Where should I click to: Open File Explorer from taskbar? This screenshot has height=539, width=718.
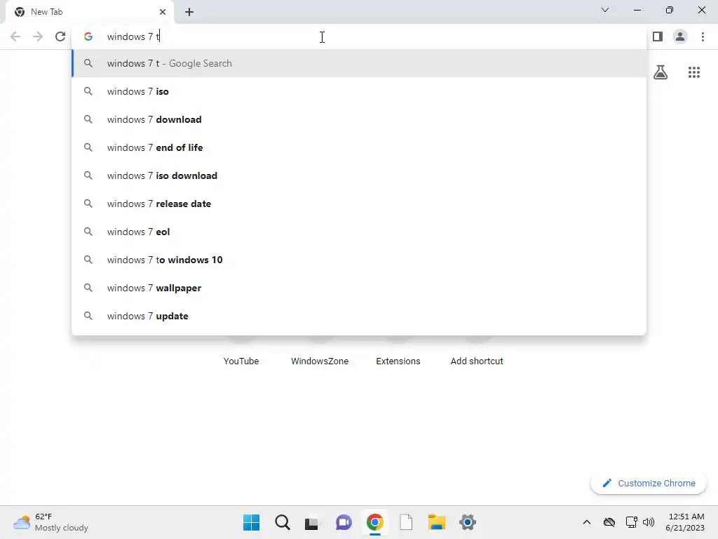coord(436,522)
